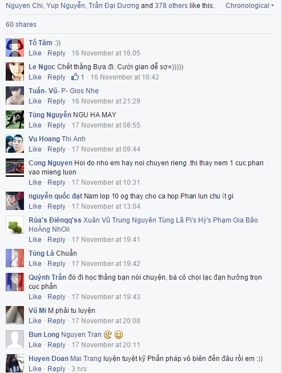Open Rùa's Điệnqq'ss frog avatar

[15, 225]
